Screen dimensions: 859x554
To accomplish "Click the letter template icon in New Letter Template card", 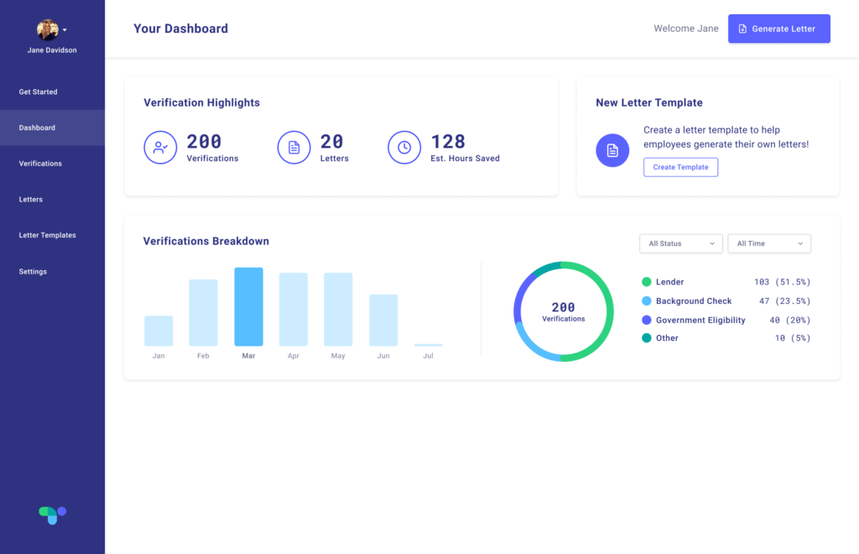I will coord(612,149).
